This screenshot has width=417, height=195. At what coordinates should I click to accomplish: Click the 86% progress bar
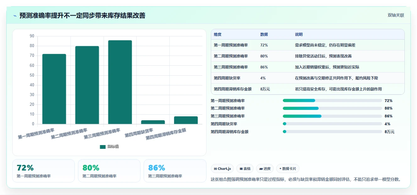pos(332,116)
